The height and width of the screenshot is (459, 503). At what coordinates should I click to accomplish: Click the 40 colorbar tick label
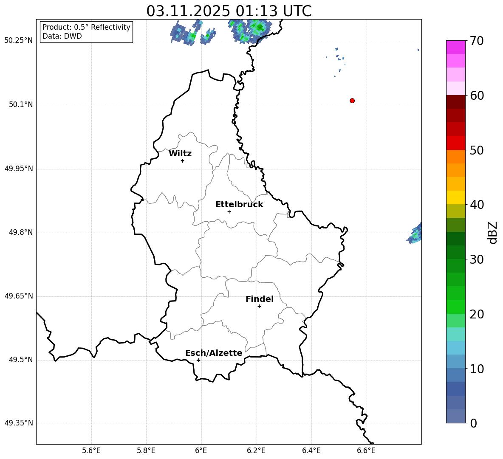[x=477, y=205]
